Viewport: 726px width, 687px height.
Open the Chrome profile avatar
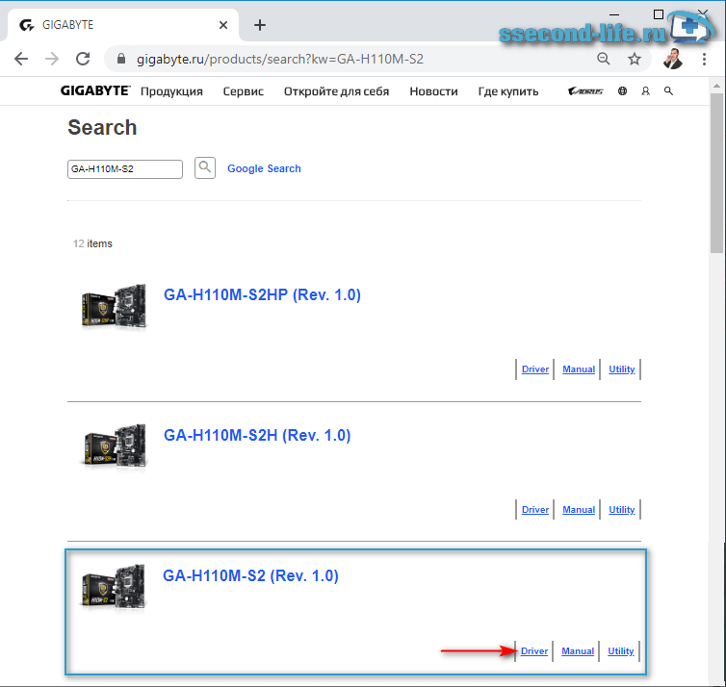tap(673, 59)
